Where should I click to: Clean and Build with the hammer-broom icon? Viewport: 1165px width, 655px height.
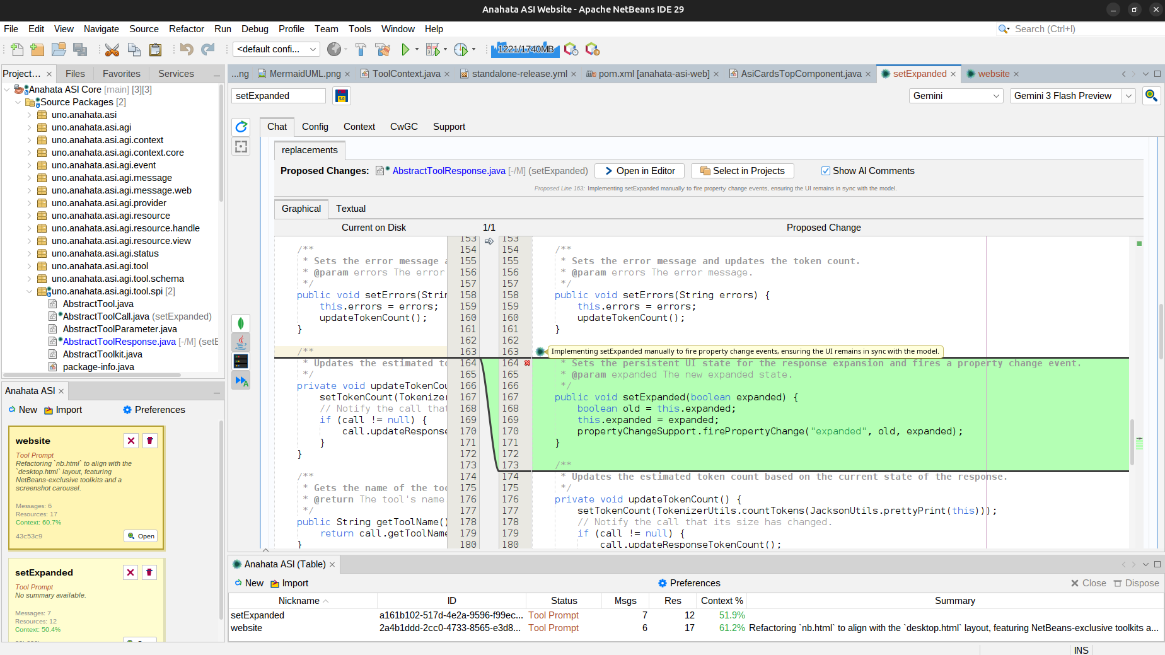(383, 49)
